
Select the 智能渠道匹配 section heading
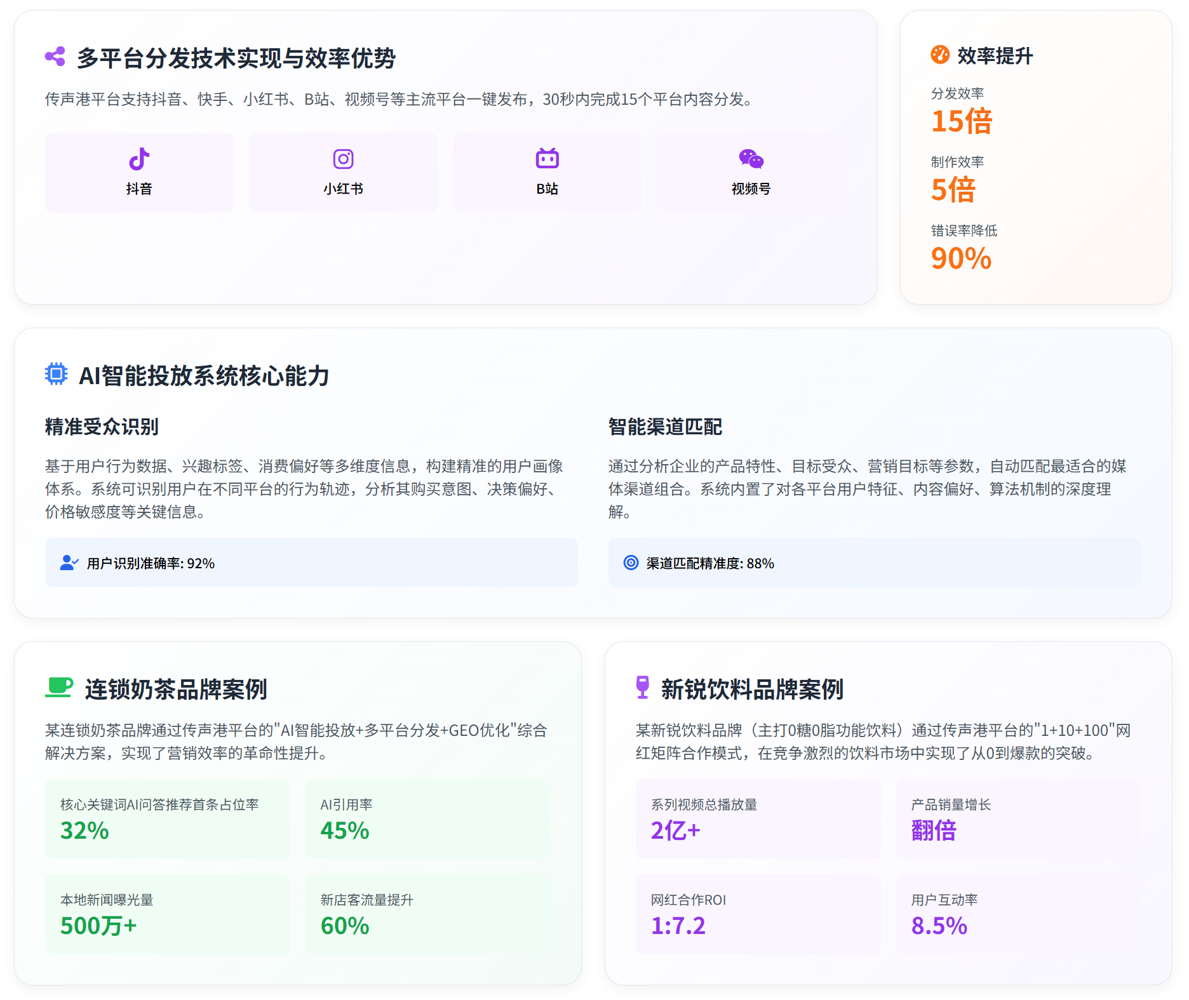click(664, 427)
